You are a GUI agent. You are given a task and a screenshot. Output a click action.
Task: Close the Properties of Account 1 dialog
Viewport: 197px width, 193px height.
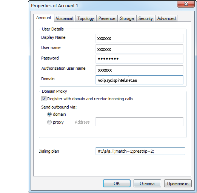(x=186, y=4)
